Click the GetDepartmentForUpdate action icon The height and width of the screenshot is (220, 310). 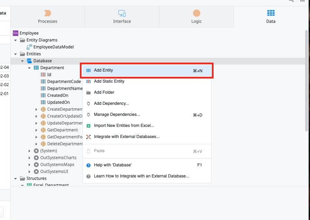pyautogui.click(x=43, y=137)
